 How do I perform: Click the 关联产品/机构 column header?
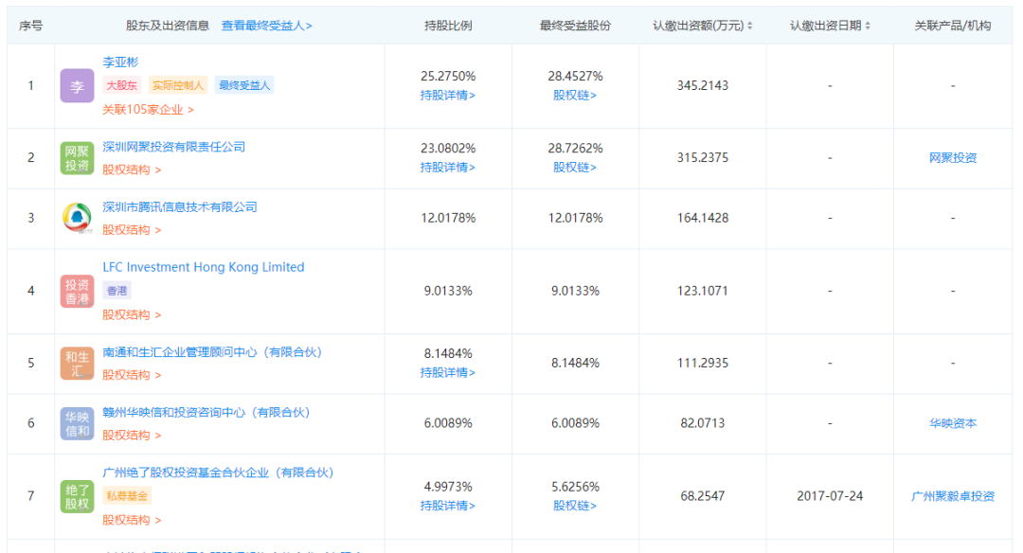coord(953,26)
